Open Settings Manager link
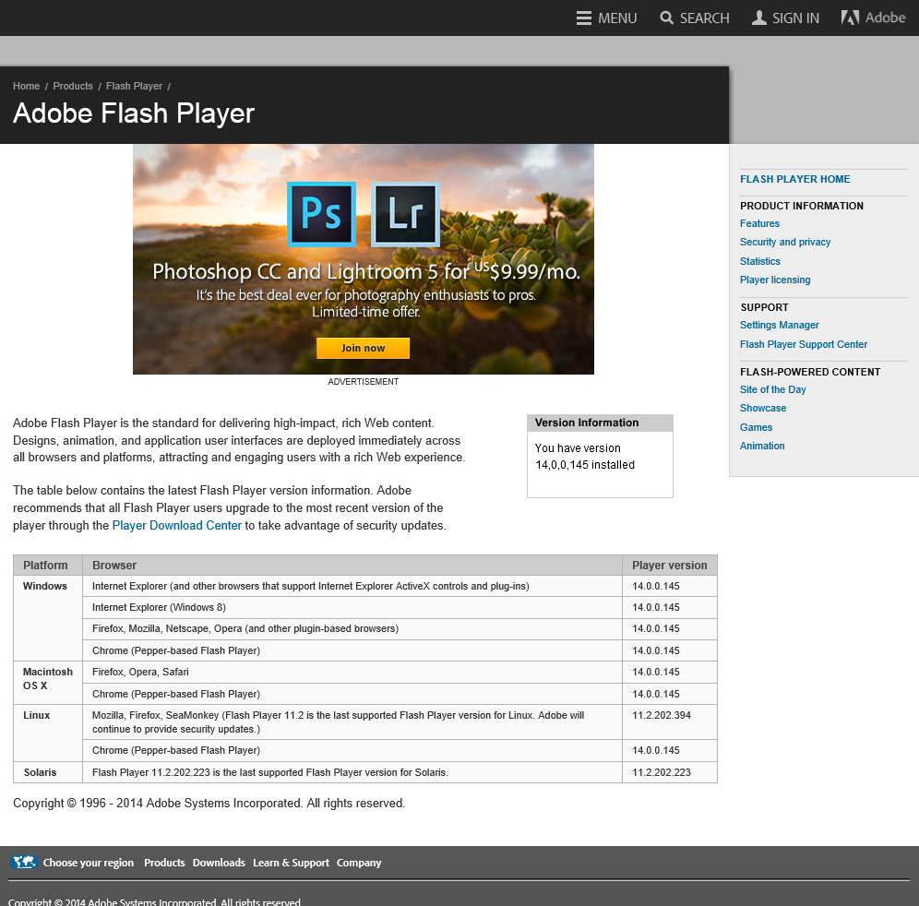 point(779,326)
